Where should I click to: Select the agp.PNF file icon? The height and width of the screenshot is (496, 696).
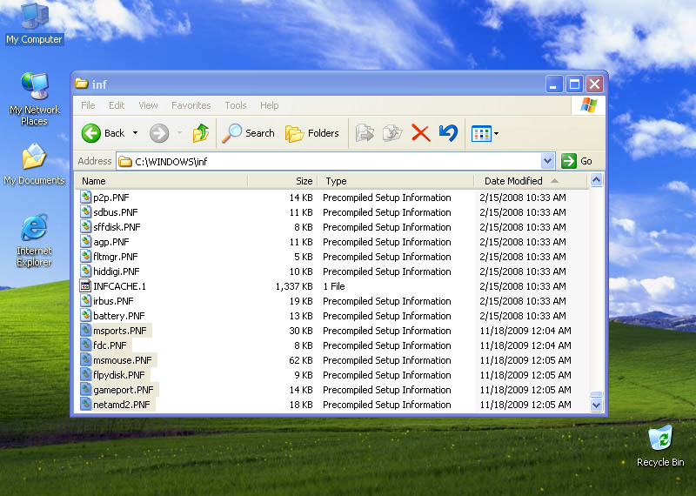pyautogui.click(x=85, y=242)
